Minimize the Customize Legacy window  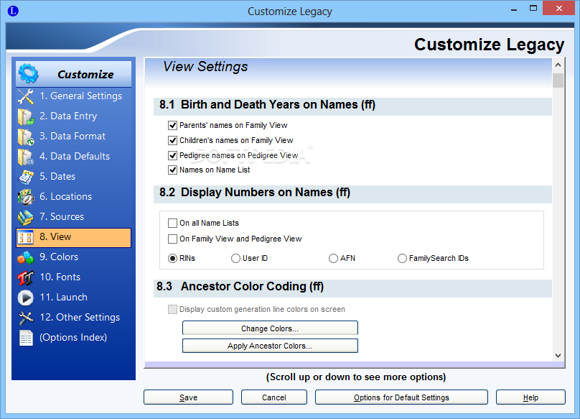[x=514, y=9]
